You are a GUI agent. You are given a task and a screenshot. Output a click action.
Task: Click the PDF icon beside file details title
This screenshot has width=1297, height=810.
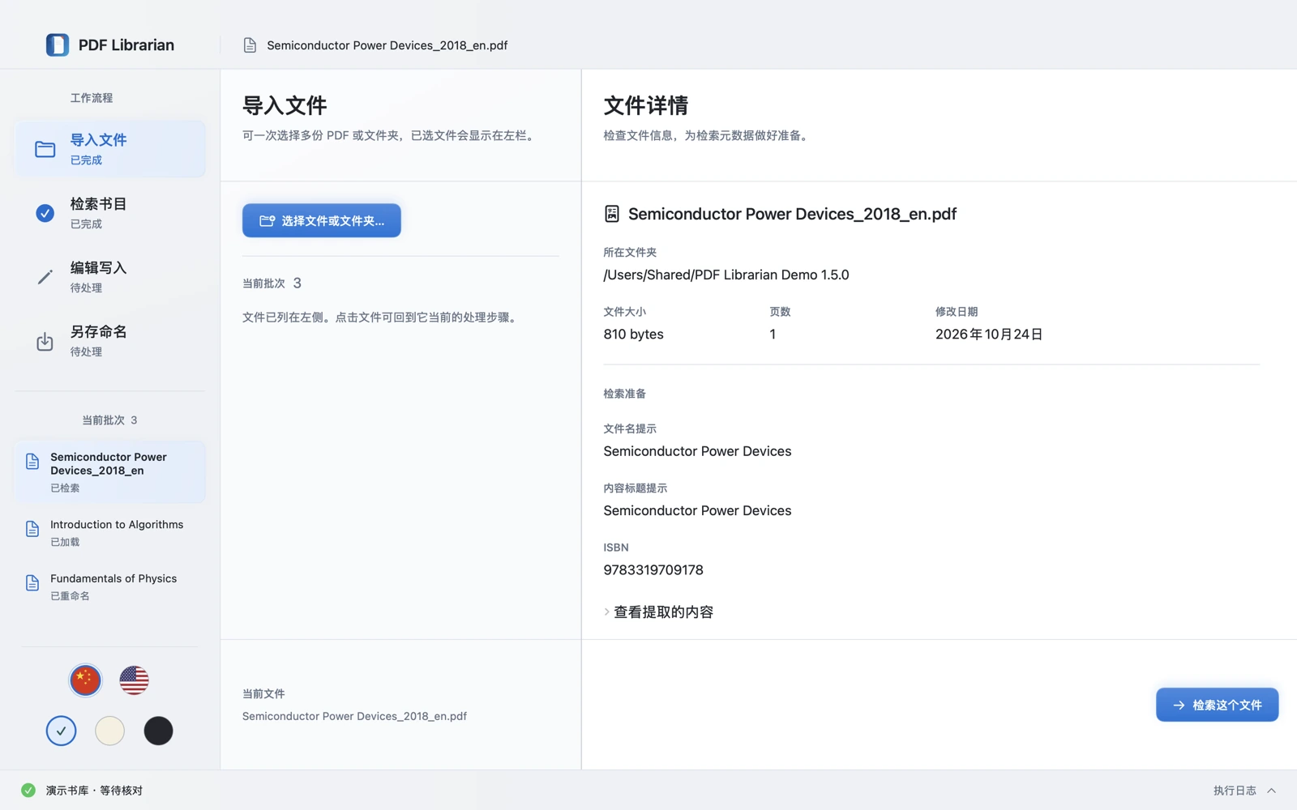point(612,214)
